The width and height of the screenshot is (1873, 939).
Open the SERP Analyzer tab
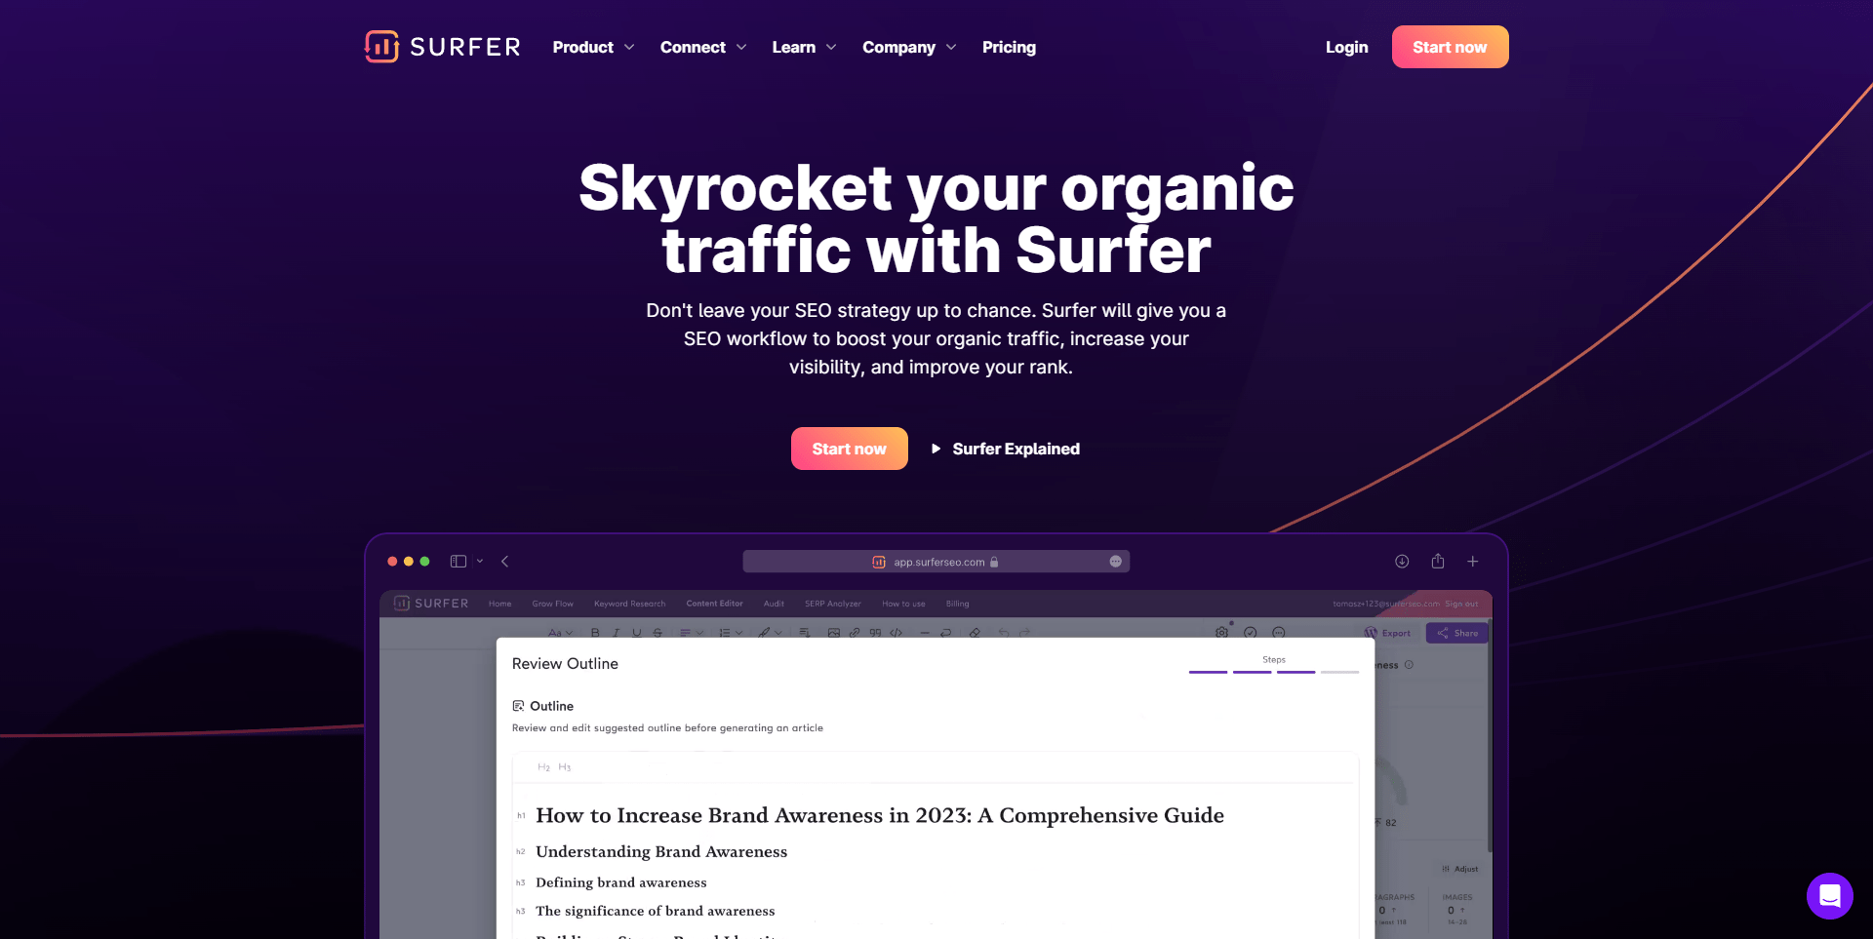[833, 604]
